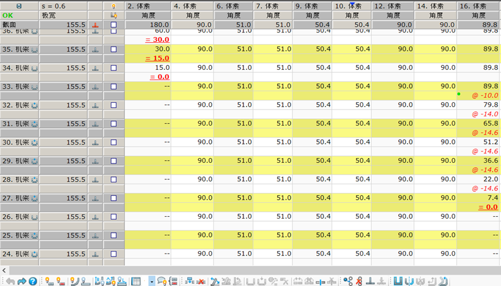Viewport: 501px width, 286px height.
Task: Click the inverted T profile toolbar icon
Action: tap(370, 281)
